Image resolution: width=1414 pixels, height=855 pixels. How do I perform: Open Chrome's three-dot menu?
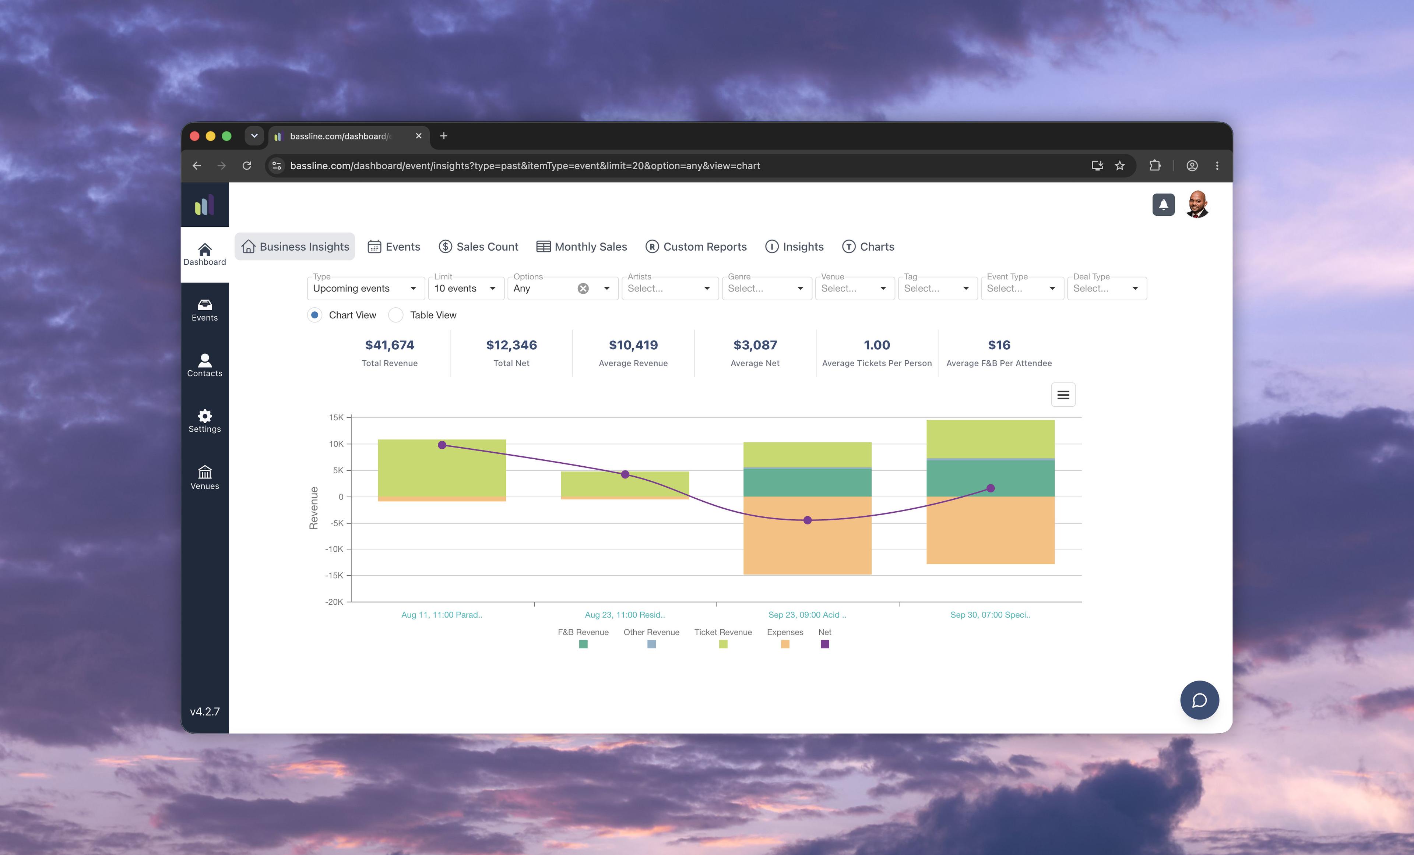point(1217,166)
